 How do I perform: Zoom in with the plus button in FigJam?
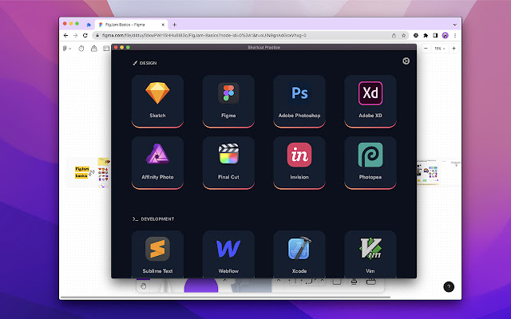(454, 49)
